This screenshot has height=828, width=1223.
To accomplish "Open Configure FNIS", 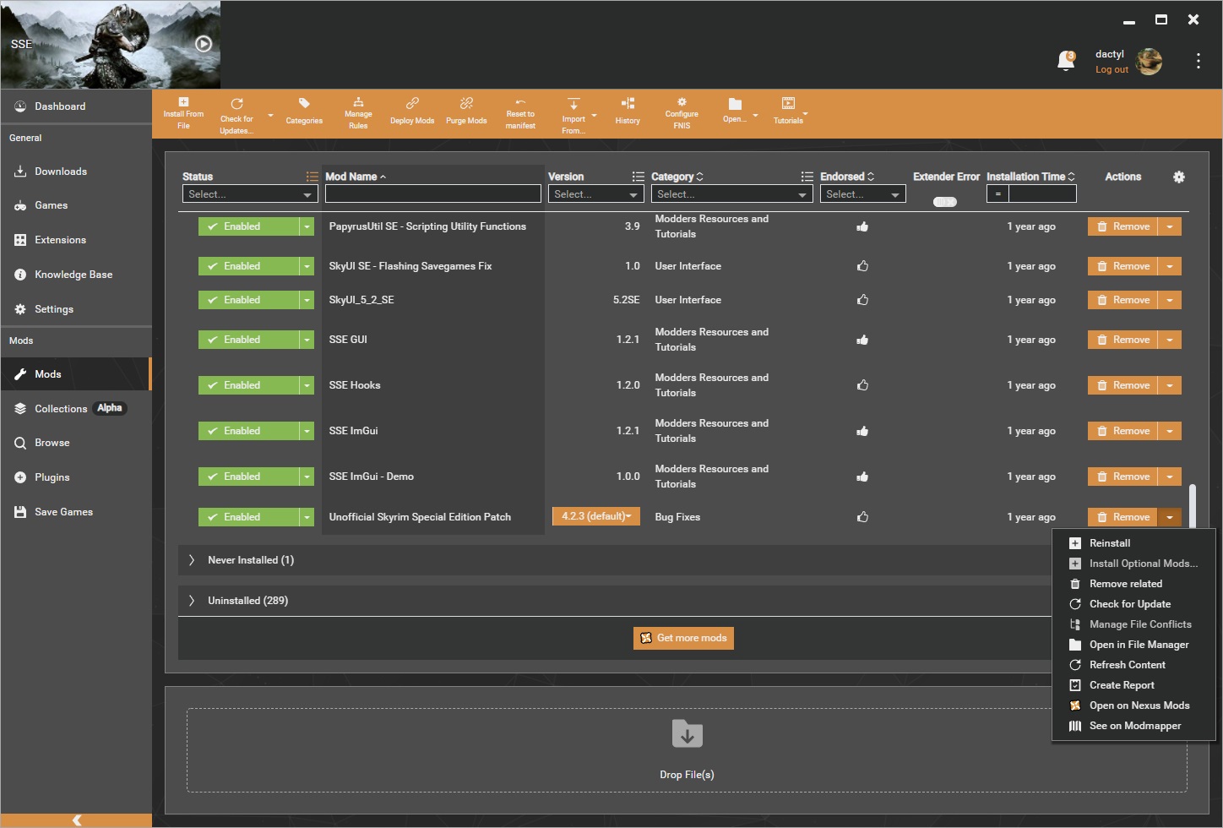I will (682, 112).
